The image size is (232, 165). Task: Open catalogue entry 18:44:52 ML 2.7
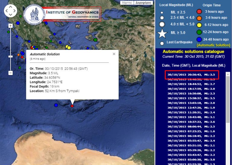191,84
